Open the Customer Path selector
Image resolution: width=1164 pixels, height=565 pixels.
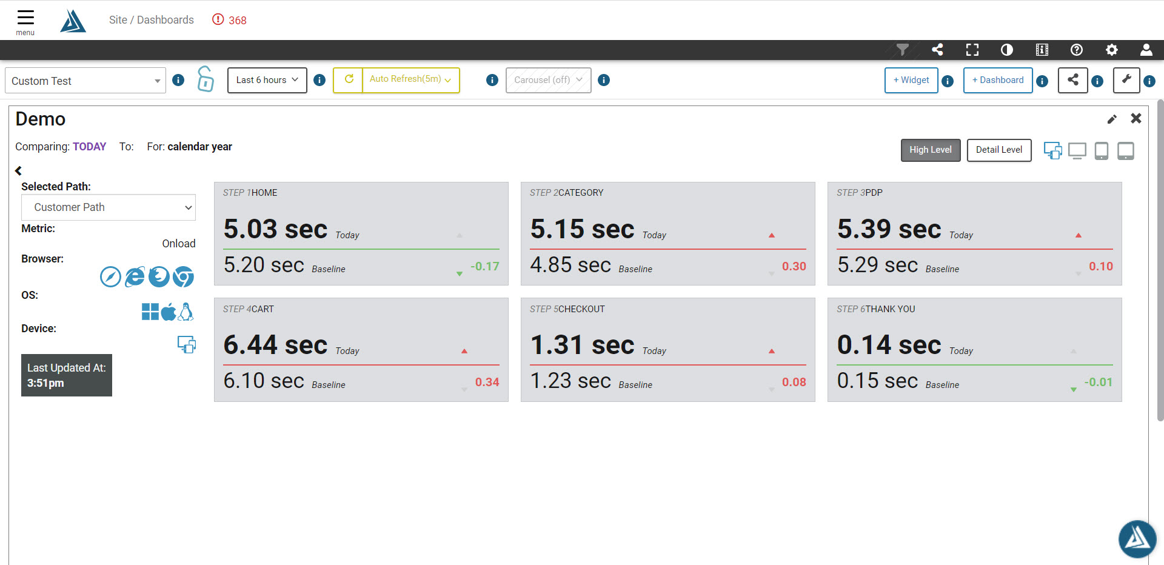[x=109, y=207]
